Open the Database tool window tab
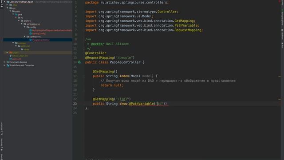The width and height of the screenshot is (284, 160). click(282, 34)
